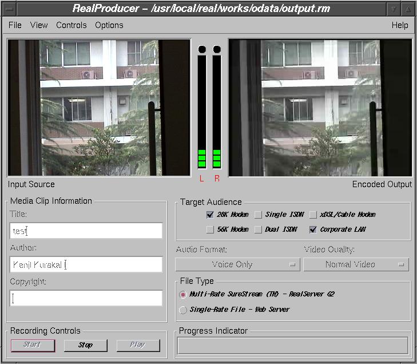Click the Play button
This screenshot has width=417, height=364.
[x=138, y=345]
